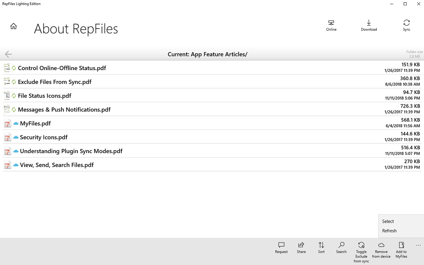Image resolution: width=424 pixels, height=265 pixels.
Task: Open Control Online-Offline Status.pdf
Action: (62, 68)
